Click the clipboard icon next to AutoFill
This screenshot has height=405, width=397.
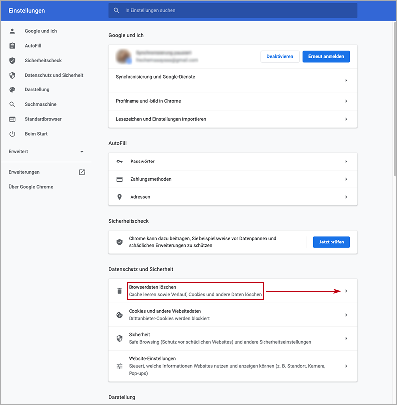tap(12, 46)
